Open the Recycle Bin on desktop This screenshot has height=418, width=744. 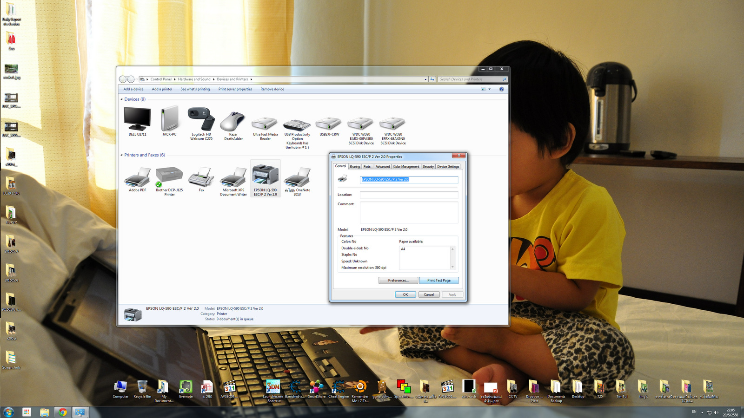pos(142,389)
